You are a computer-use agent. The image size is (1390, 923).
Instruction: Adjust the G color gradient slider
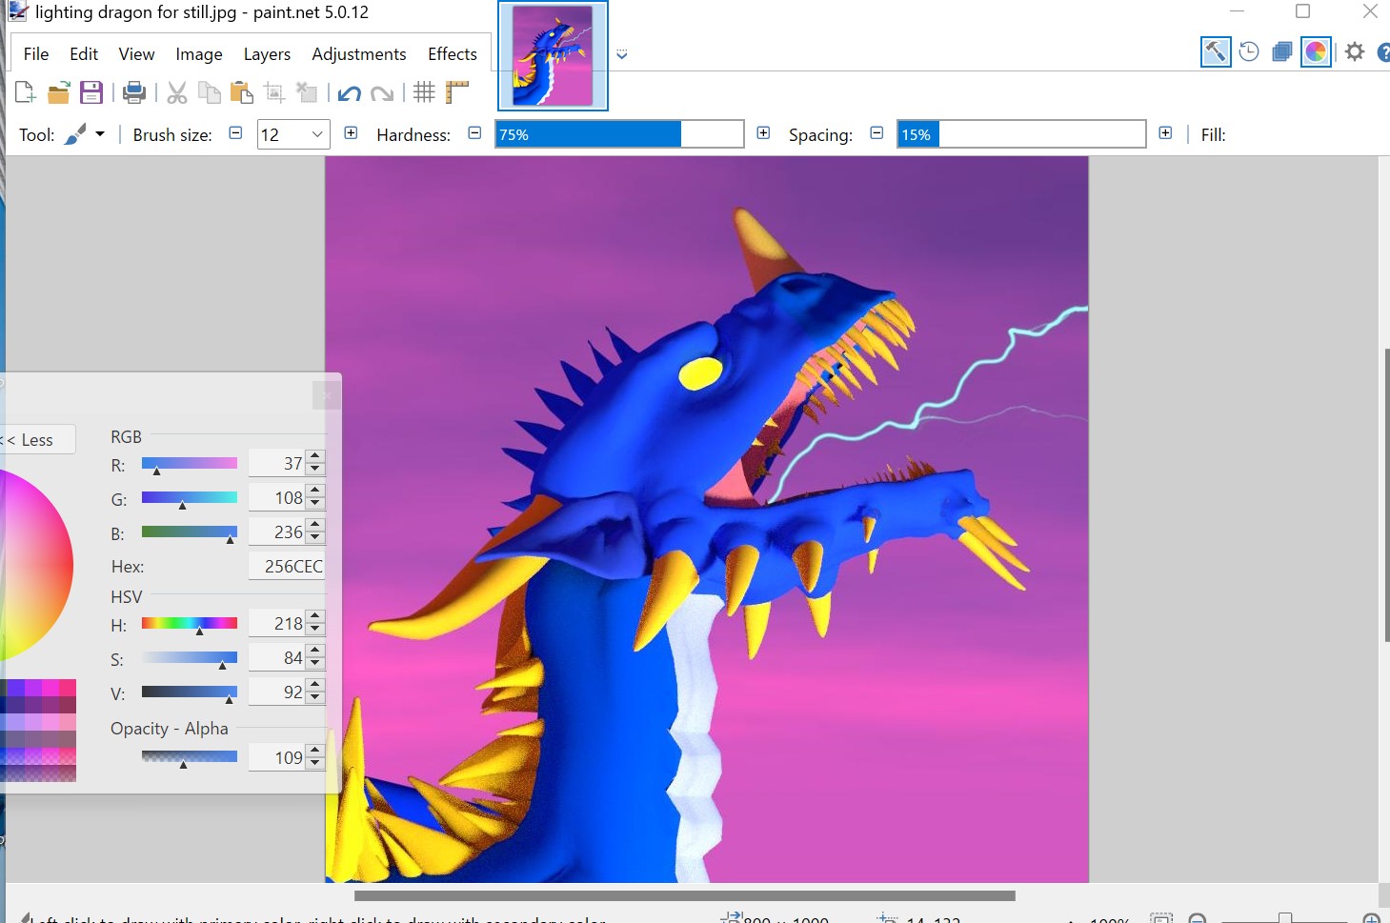[x=190, y=498]
